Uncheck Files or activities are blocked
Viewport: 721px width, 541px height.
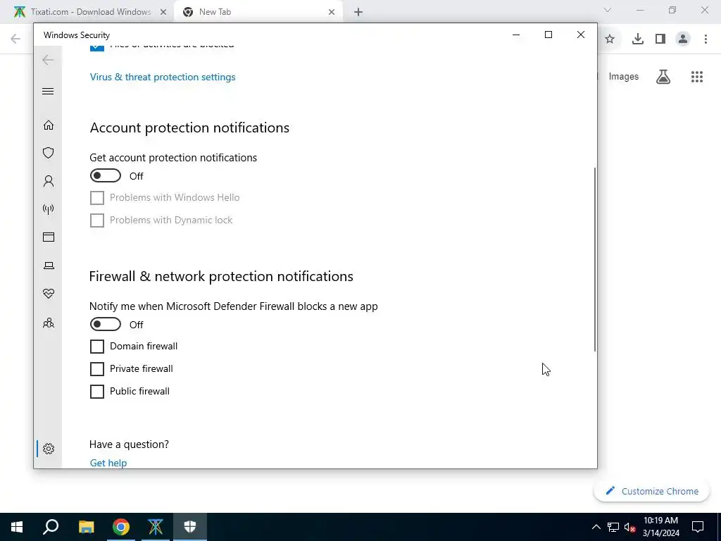coord(97,47)
